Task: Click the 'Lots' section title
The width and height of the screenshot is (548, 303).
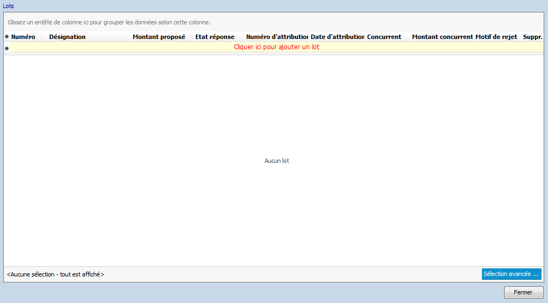Action: pyautogui.click(x=8, y=6)
